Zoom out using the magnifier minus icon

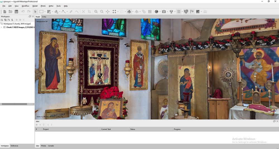pos(102,11)
